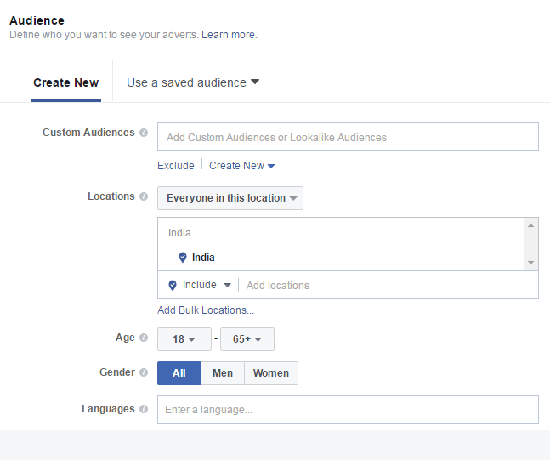The width and height of the screenshot is (550, 460).
Task: Click the pin icon next to Include
Action: pyautogui.click(x=173, y=285)
